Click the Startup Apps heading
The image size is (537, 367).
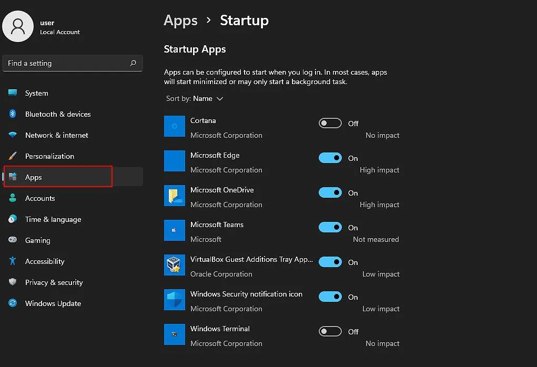(x=195, y=49)
